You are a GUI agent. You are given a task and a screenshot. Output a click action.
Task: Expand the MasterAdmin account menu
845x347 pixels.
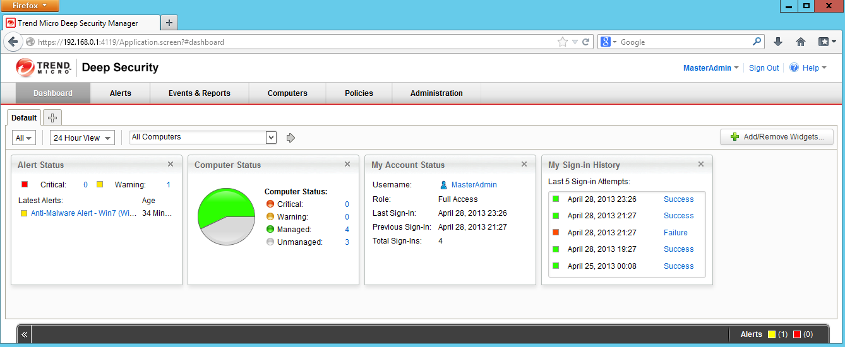click(710, 68)
